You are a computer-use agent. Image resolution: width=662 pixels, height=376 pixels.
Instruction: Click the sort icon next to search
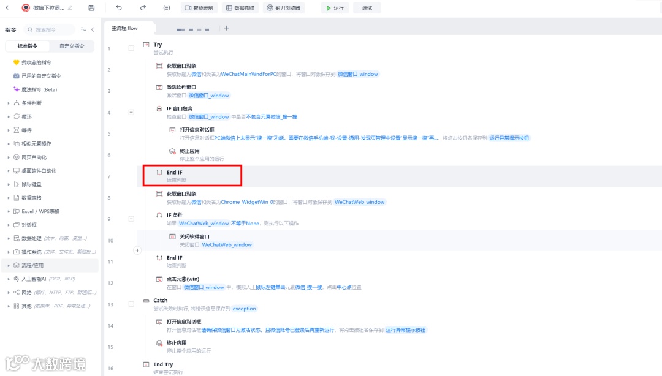83,29
